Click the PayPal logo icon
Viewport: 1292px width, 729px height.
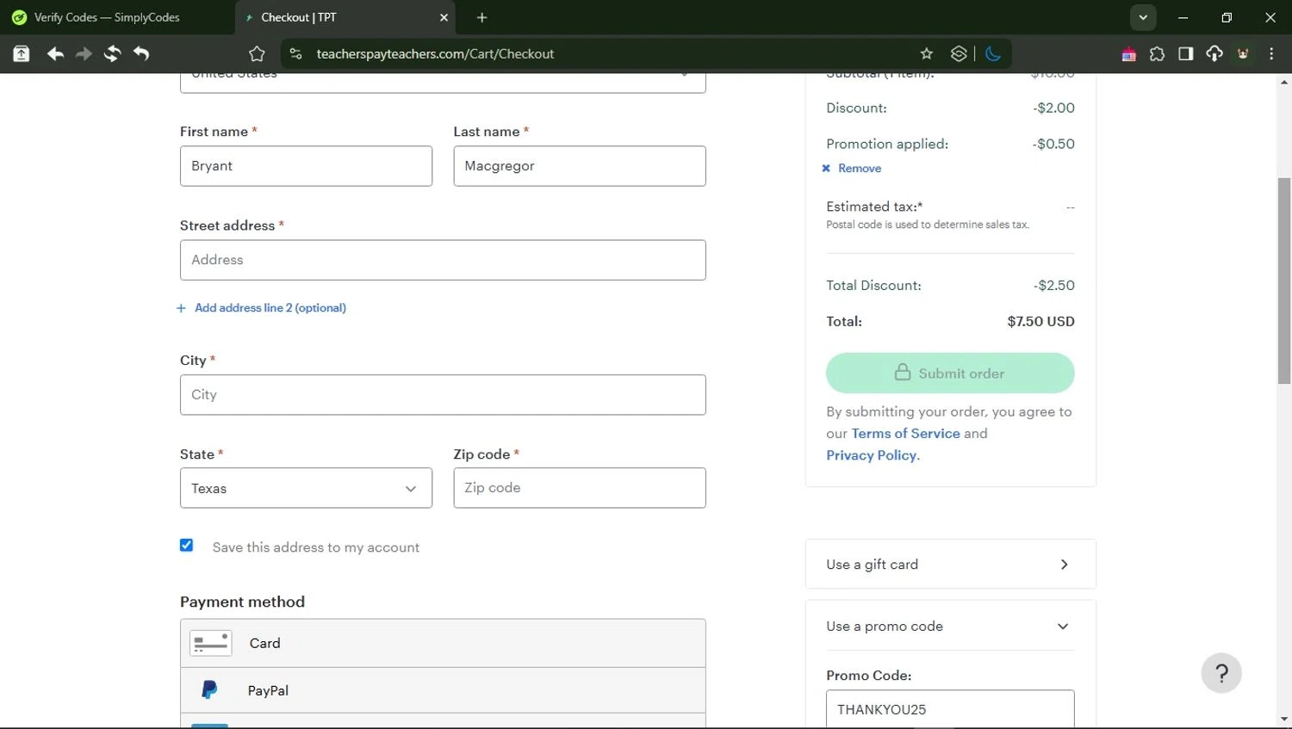pyautogui.click(x=209, y=689)
